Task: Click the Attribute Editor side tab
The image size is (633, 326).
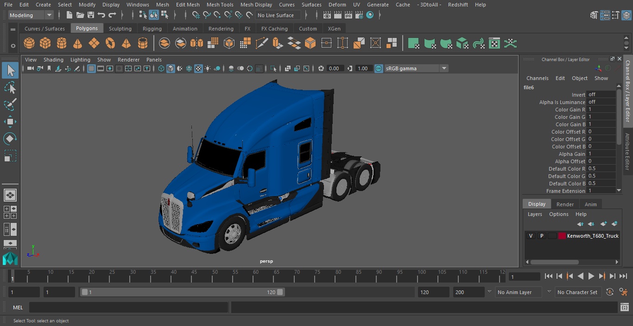Action: [627, 151]
